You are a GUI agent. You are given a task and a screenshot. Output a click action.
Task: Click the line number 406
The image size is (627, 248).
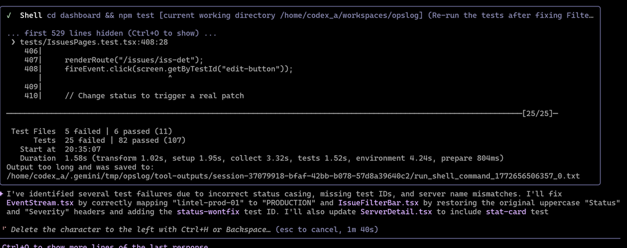pyautogui.click(x=31, y=51)
